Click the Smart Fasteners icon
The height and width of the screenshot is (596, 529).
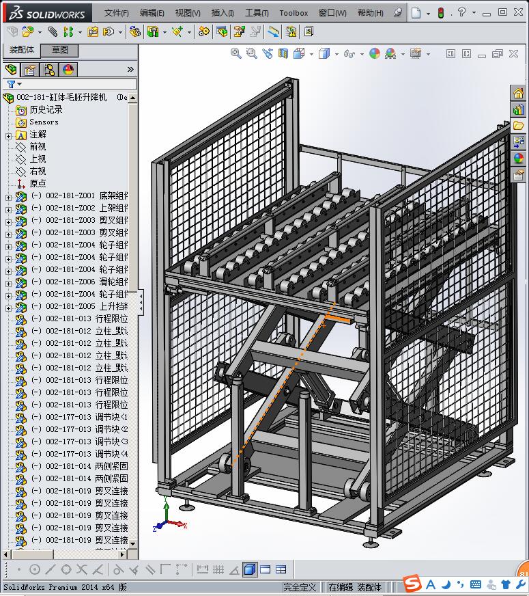tap(93, 31)
